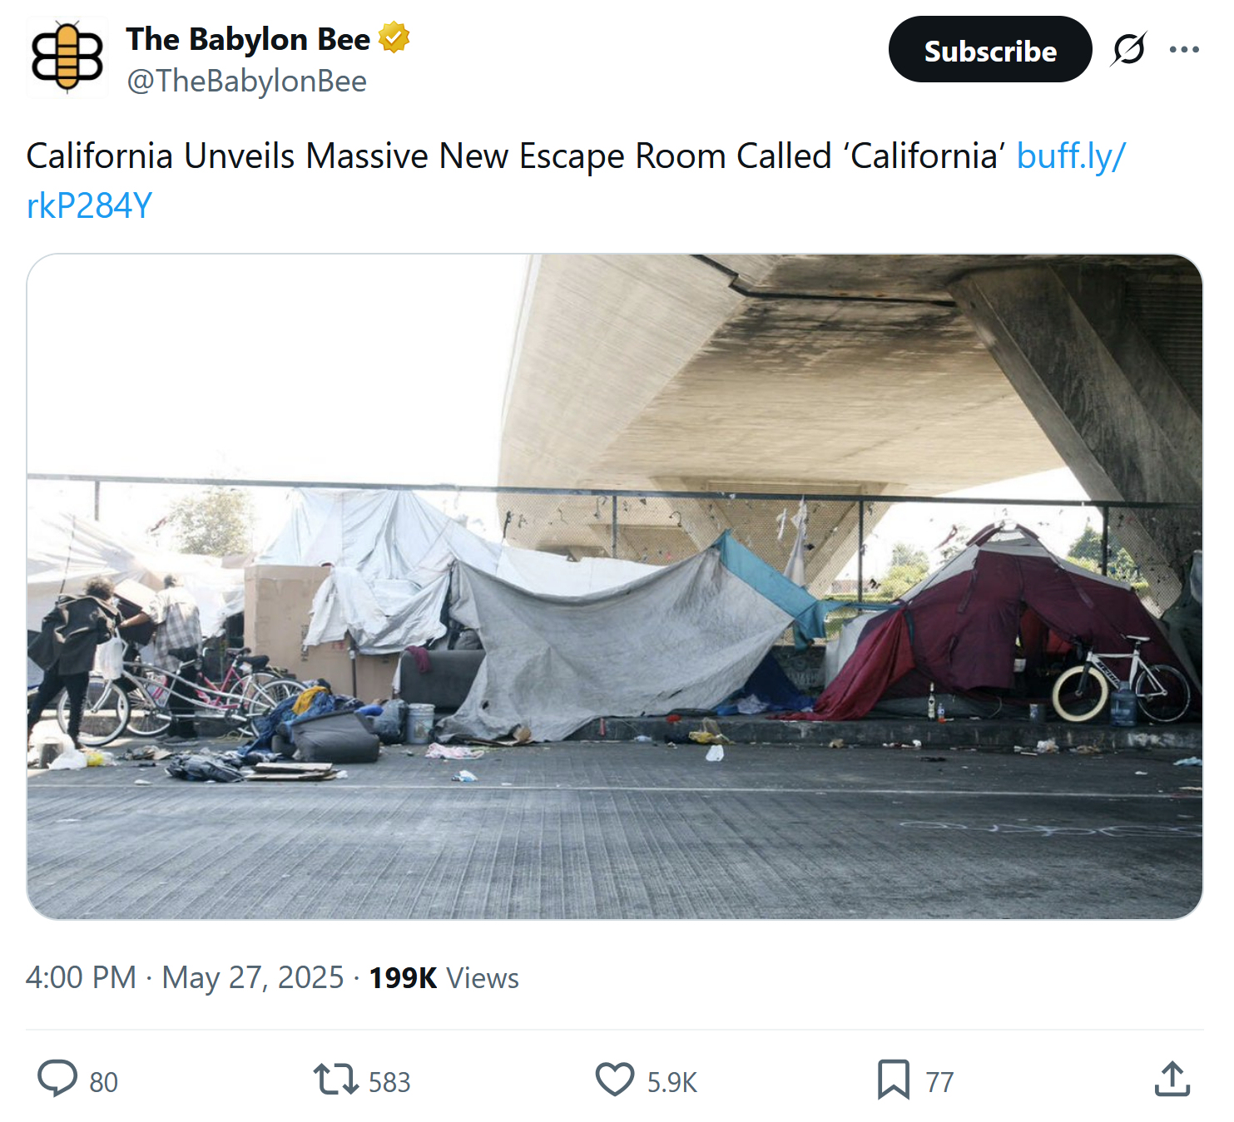This screenshot has width=1234, height=1122.
Task: Click the 5.9K likes count
Action: coord(672,1082)
